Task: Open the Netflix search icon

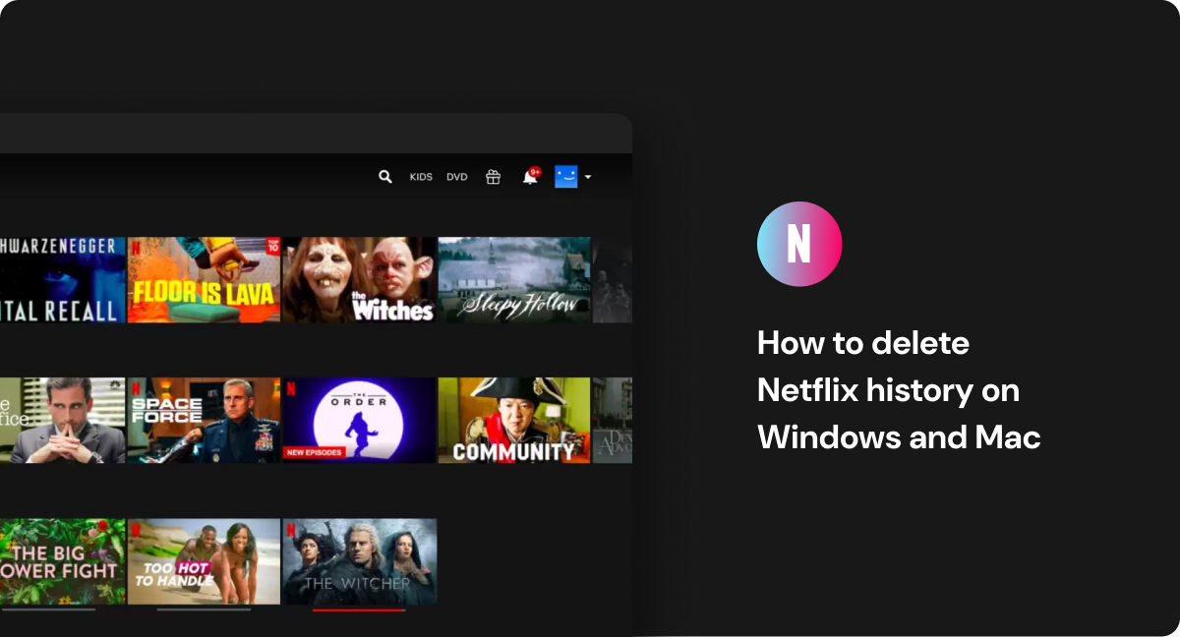Action: click(385, 176)
